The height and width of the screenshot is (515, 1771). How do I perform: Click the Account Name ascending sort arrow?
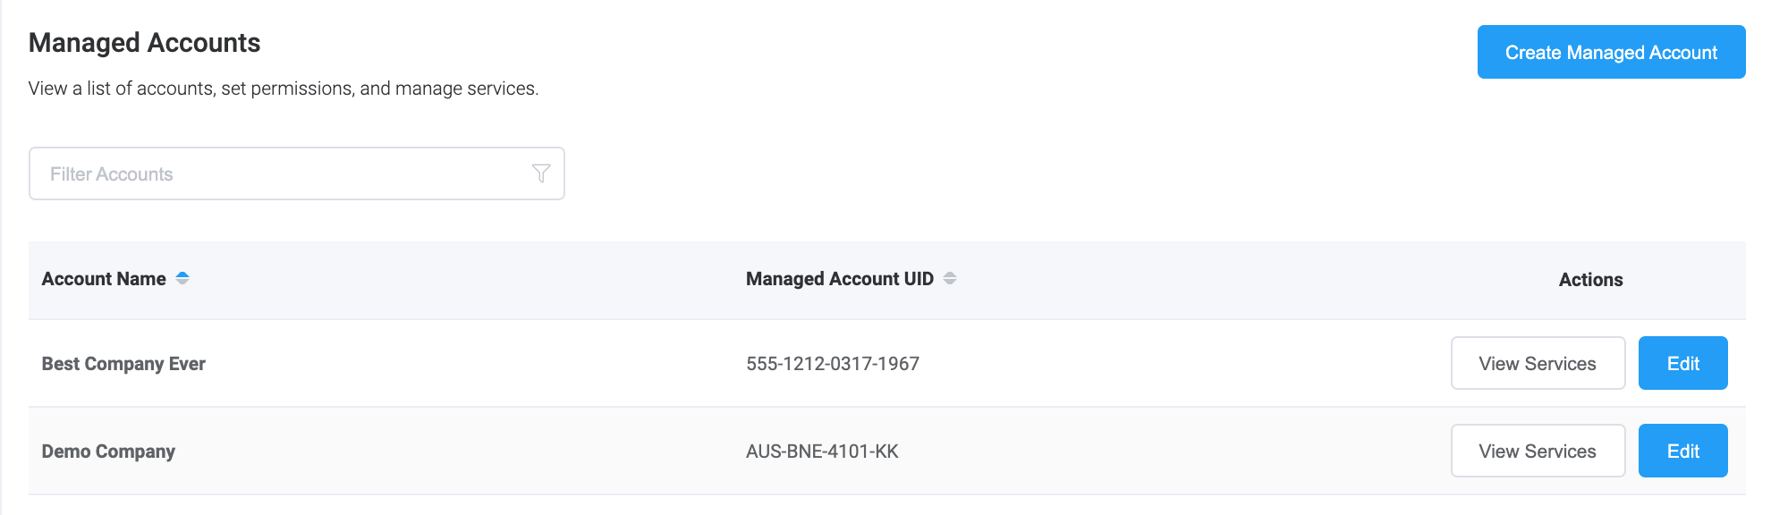[182, 274]
